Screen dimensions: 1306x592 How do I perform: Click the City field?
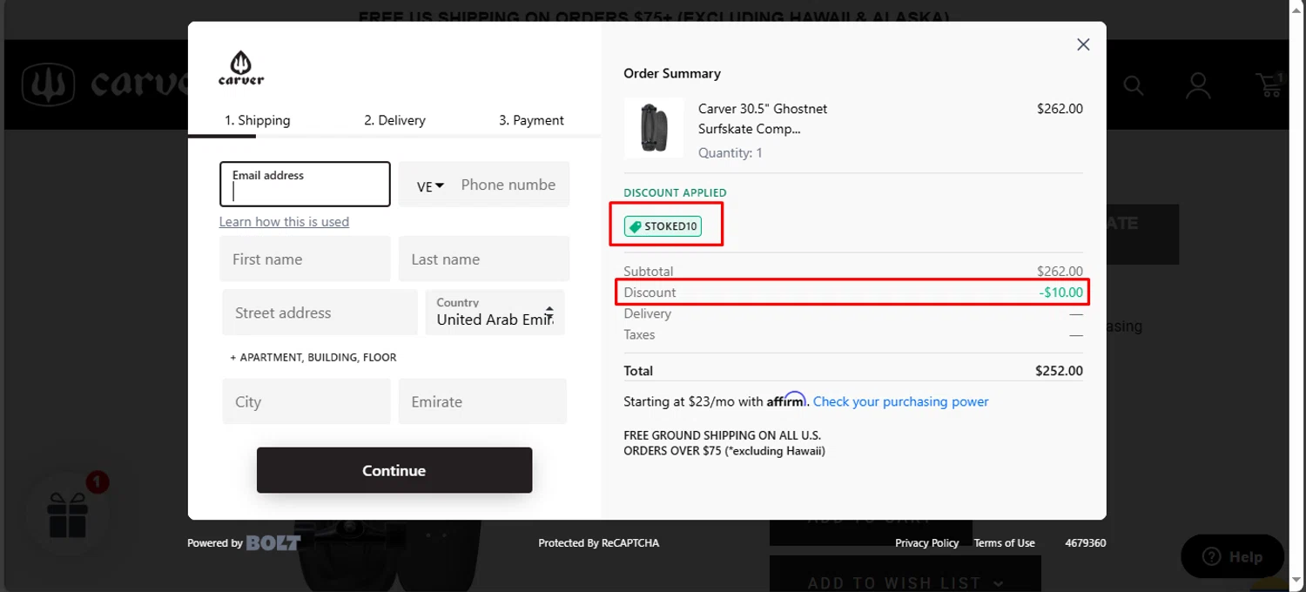[306, 401]
